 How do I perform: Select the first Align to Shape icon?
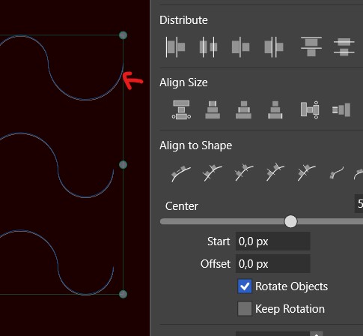[x=181, y=173]
